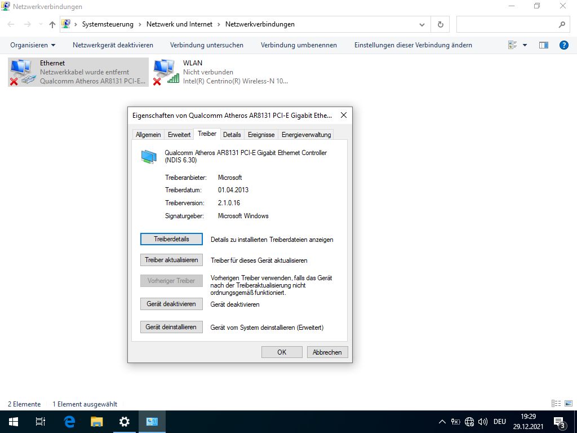The width and height of the screenshot is (577, 433).
Task: Click the Control Panel icon in address bar
Action: pyautogui.click(x=66, y=24)
